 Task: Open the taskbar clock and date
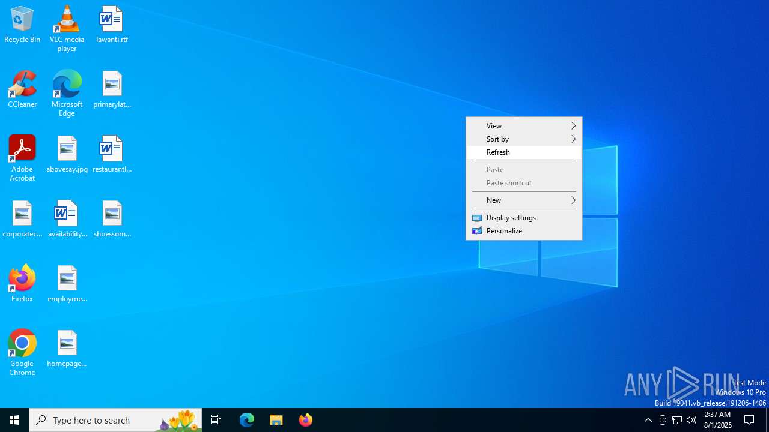(717, 420)
